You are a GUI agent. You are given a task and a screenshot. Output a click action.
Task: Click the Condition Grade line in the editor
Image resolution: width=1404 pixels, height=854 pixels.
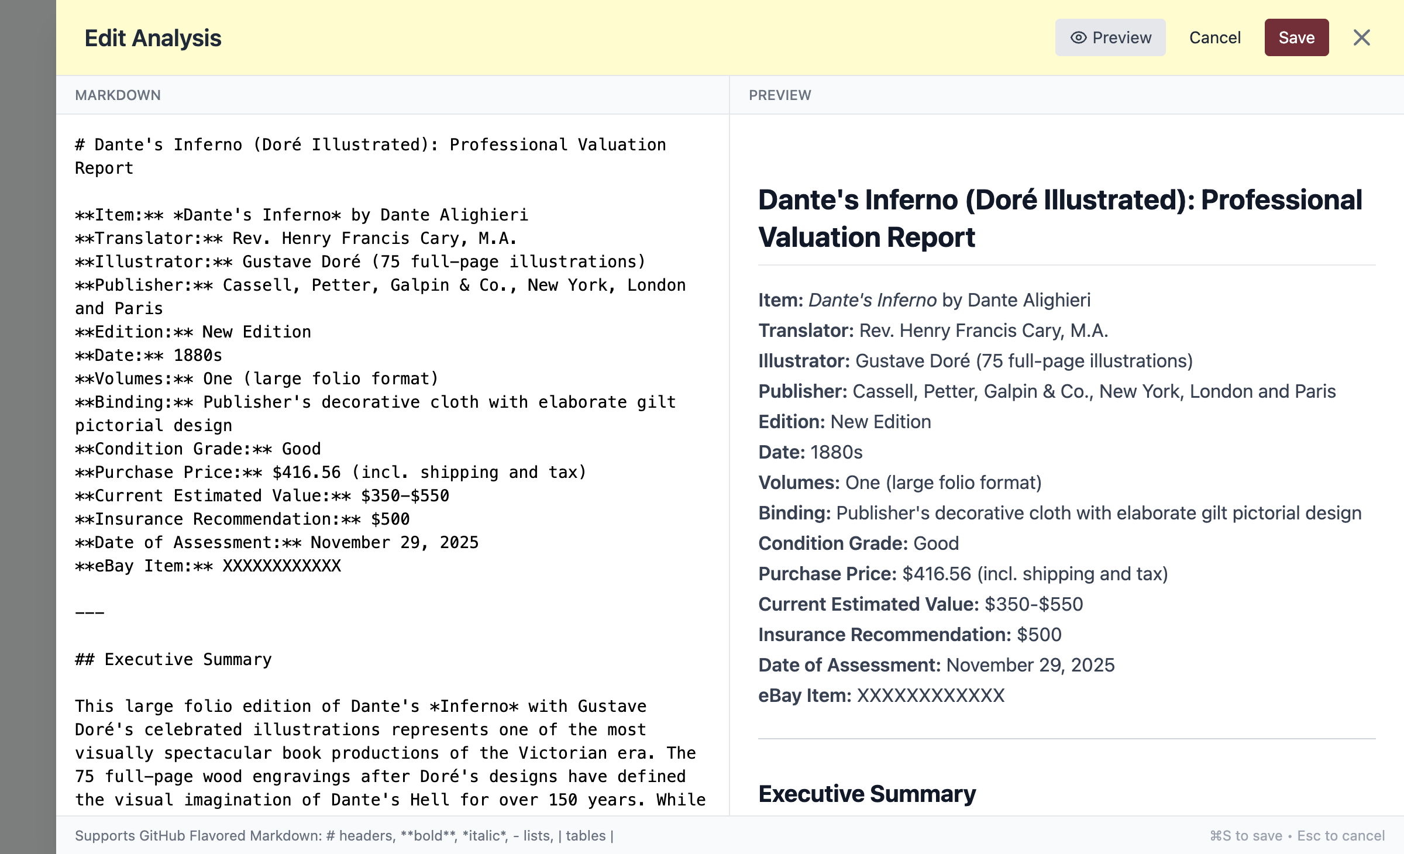pyautogui.click(x=198, y=449)
